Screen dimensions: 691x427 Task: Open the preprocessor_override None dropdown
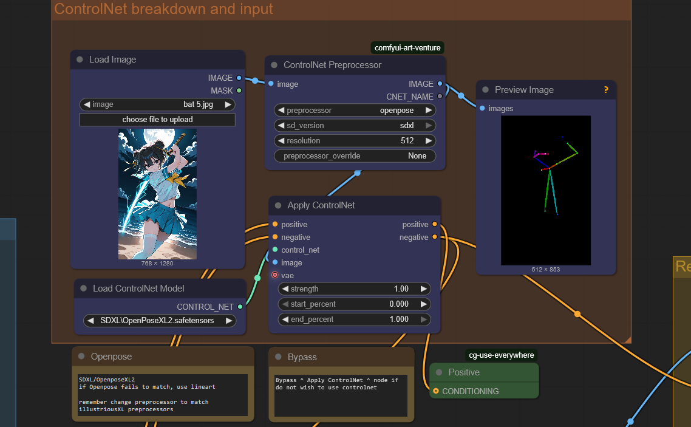tap(355, 156)
